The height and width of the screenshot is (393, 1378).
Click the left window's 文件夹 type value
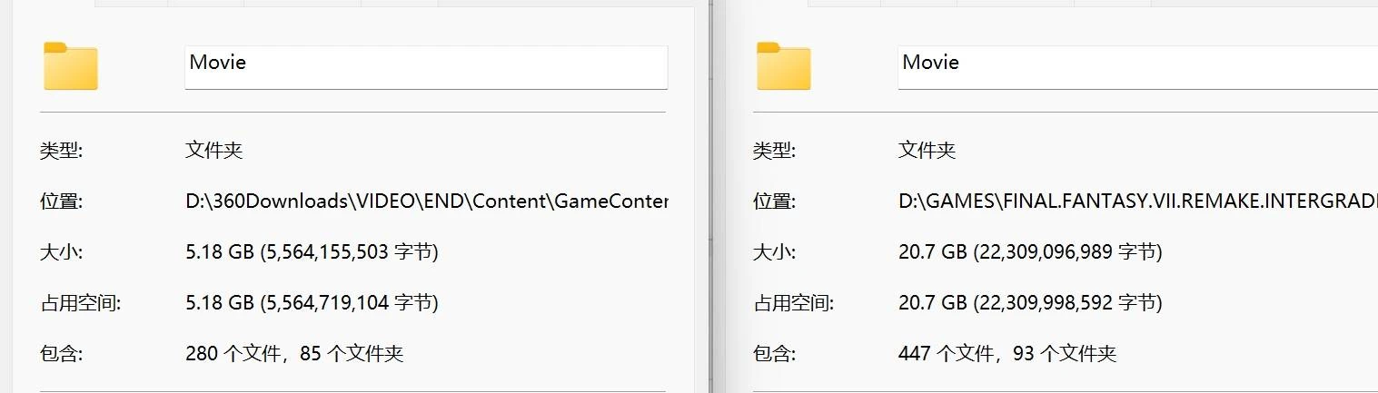pos(214,151)
